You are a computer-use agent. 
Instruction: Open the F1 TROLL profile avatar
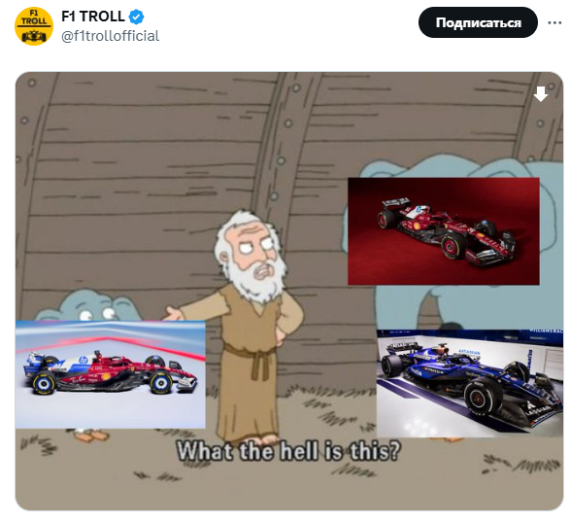coord(34,26)
